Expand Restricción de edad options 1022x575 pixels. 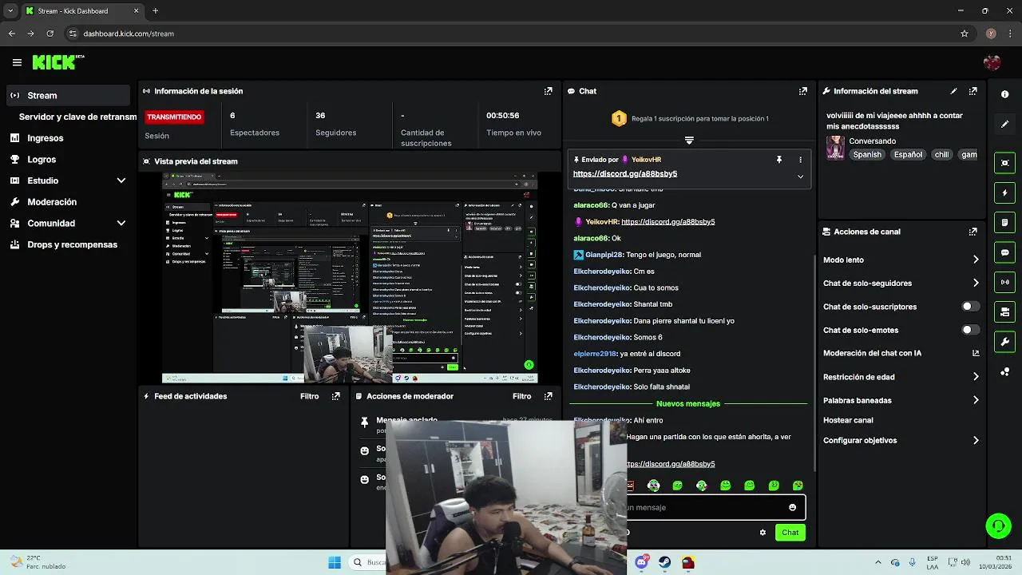(976, 377)
